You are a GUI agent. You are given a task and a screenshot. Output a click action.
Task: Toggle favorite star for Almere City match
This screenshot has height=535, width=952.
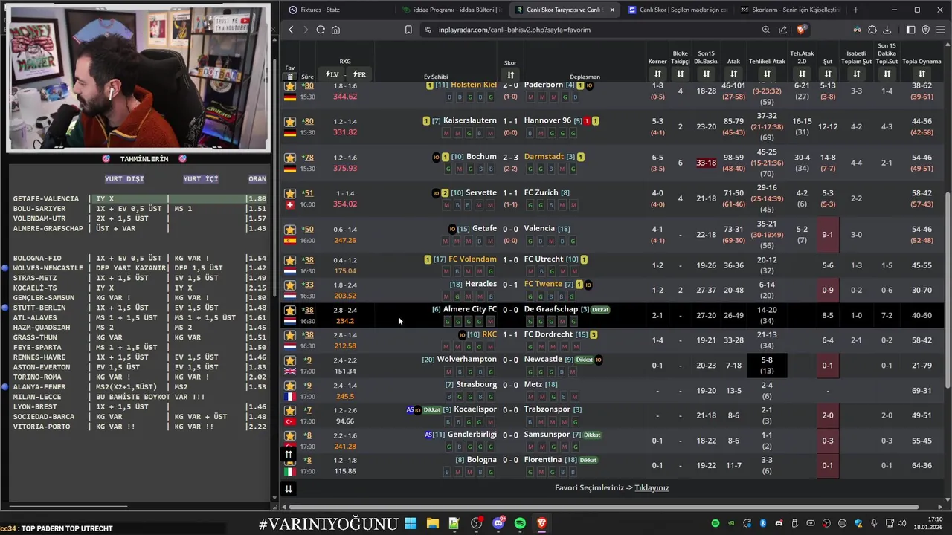(x=290, y=310)
